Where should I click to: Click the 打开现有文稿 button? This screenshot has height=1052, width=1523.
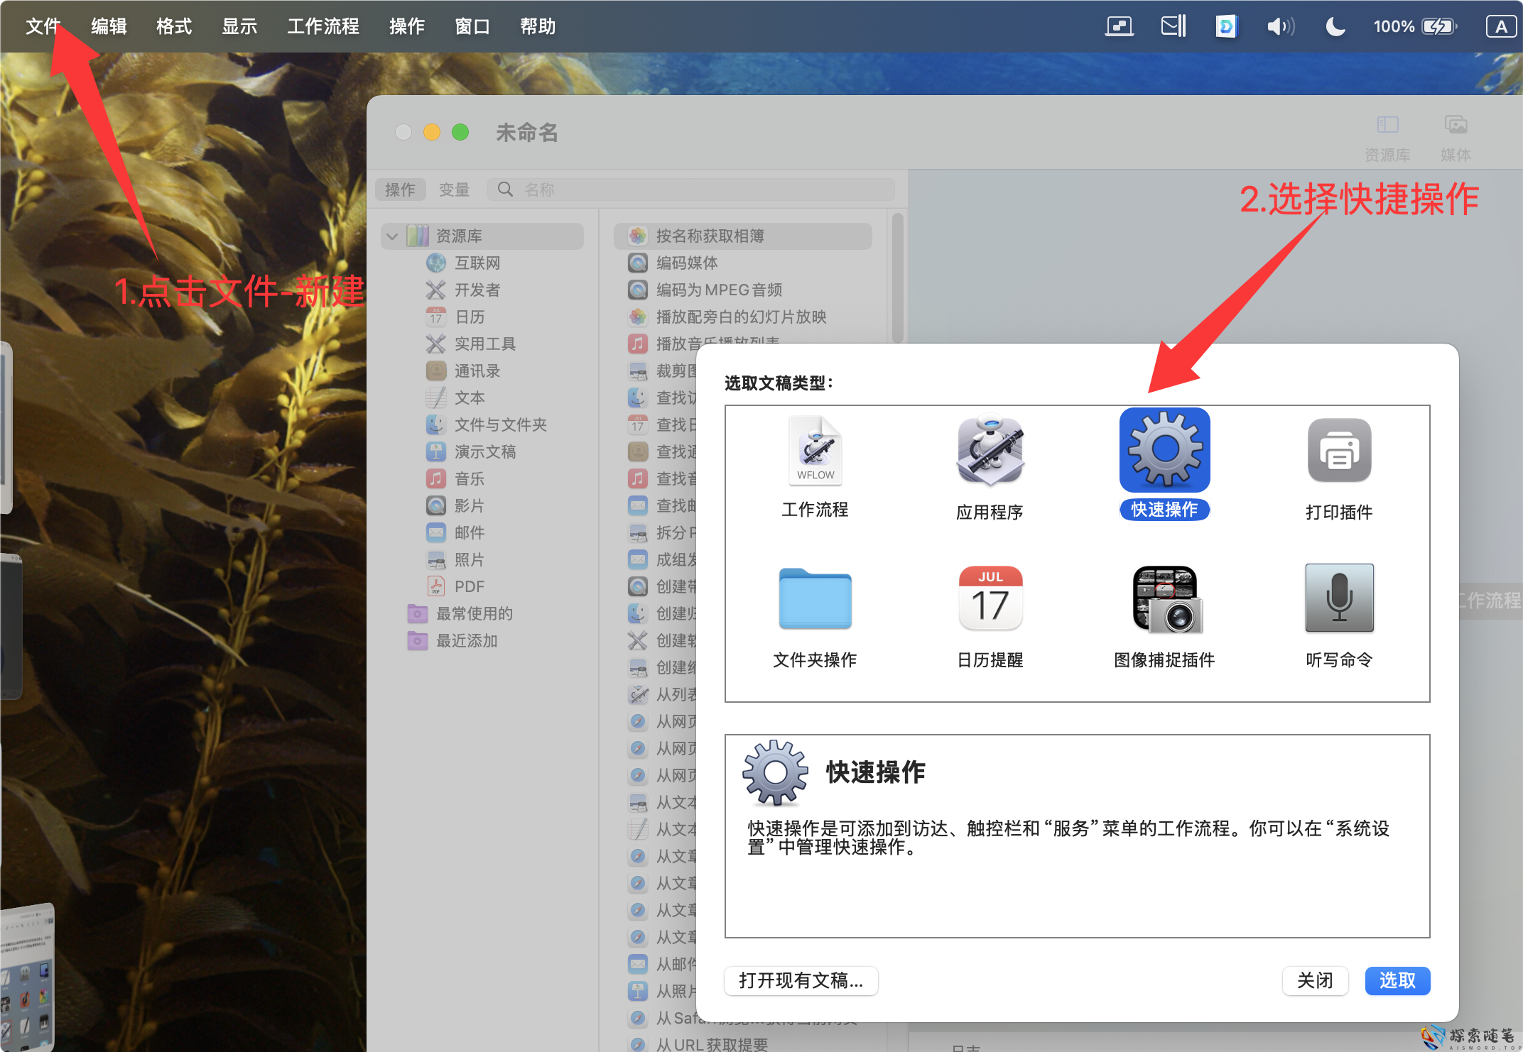[x=801, y=980]
